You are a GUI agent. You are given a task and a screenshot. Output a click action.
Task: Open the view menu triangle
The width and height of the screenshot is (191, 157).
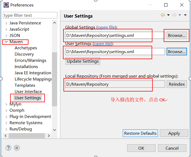185,15
